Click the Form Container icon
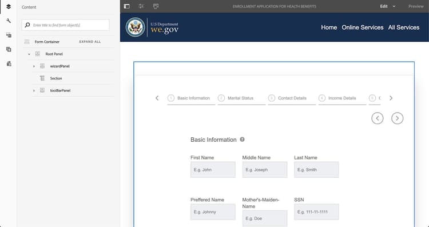The image size is (429, 227). 26,42
